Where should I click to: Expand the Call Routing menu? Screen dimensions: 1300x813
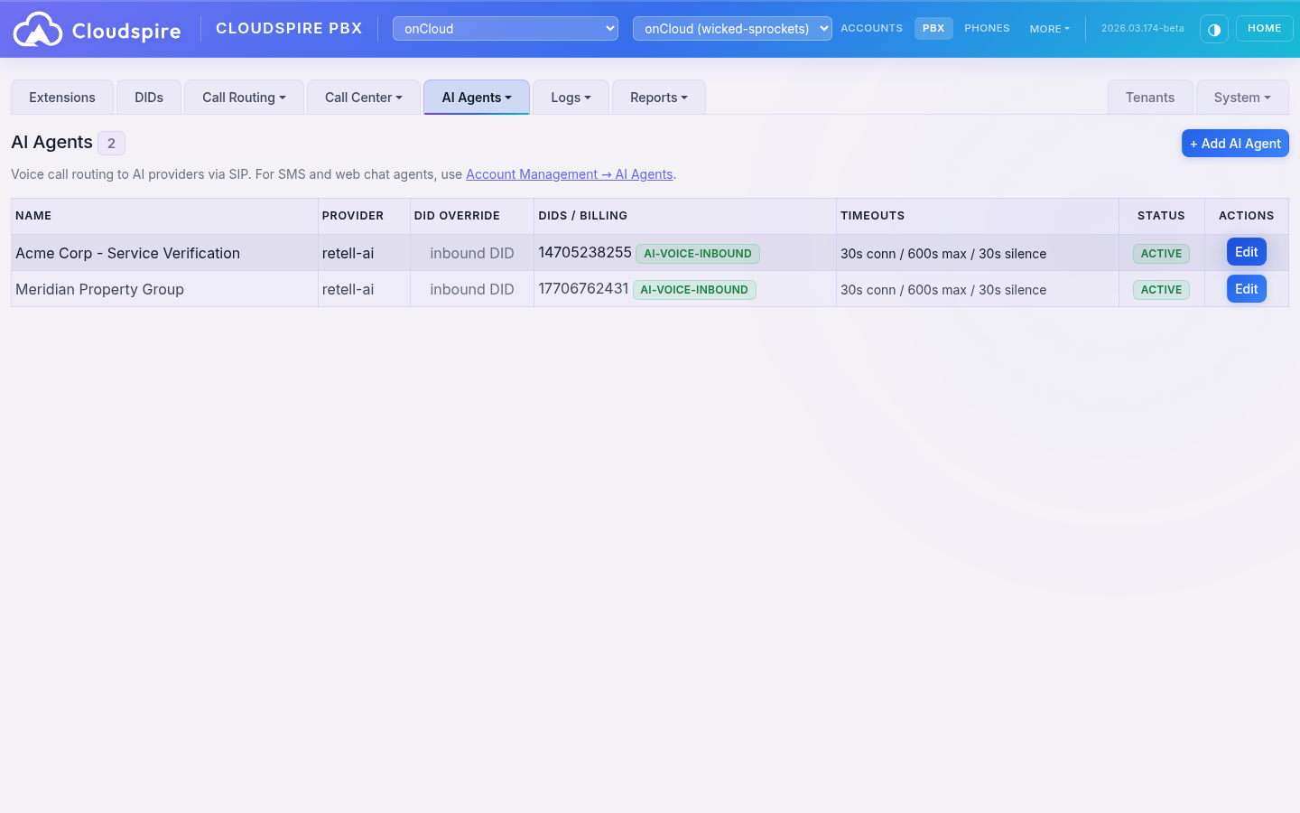244,97
